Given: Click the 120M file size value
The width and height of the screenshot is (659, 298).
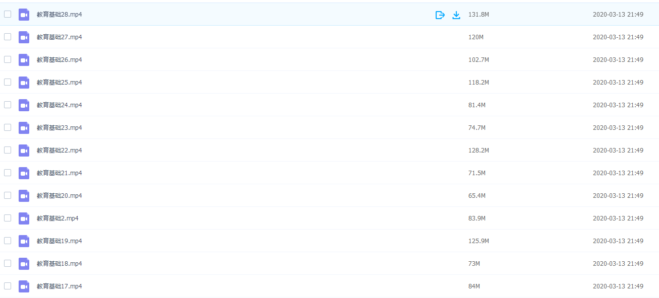Looking at the screenshot, I should click(x=476, y=37).
